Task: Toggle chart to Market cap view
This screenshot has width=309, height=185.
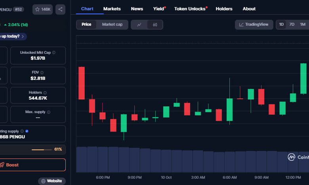Action: pyautogui.click(x=112, y=25)
